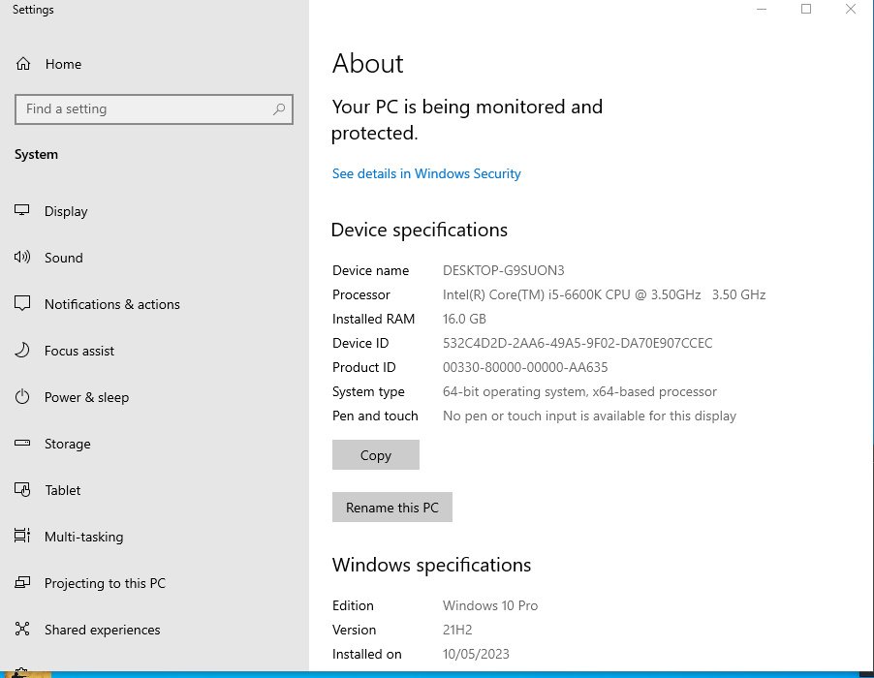Go to Multi-tasking settings
Image resolution: width=874 pixels, height=678 pixels.
tap(83, 537)
